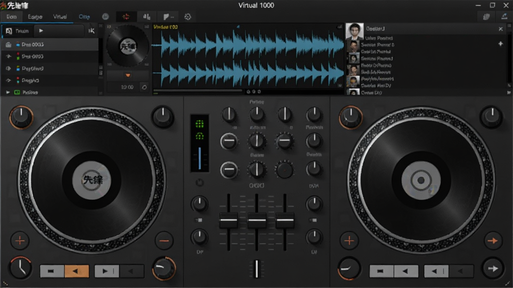Image resolution: width=513 pixels, height=288 pixels.
Task: Click the skip-to-start icon in browser header
Action: pyautogui.click(x=91, y=30)
